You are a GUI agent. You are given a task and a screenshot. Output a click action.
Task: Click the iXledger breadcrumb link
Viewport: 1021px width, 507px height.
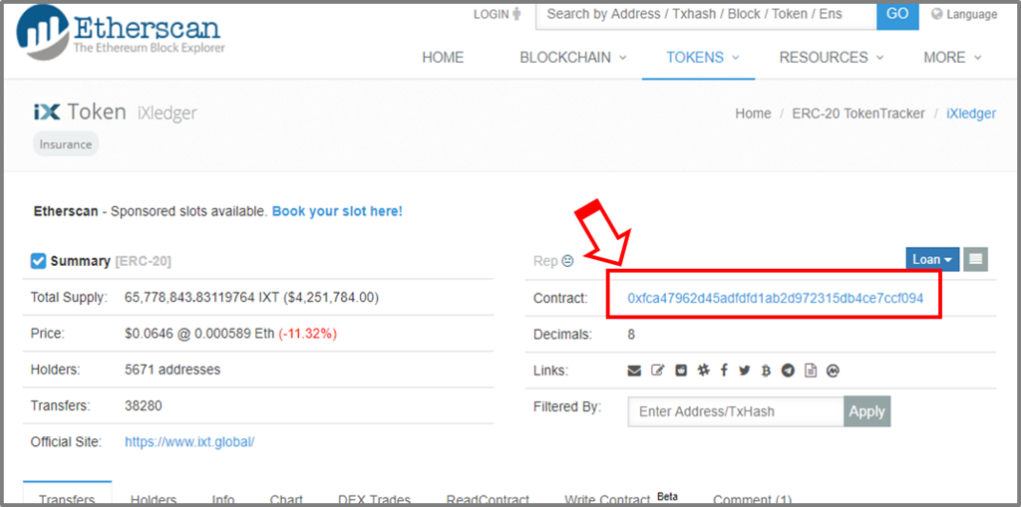971,114
